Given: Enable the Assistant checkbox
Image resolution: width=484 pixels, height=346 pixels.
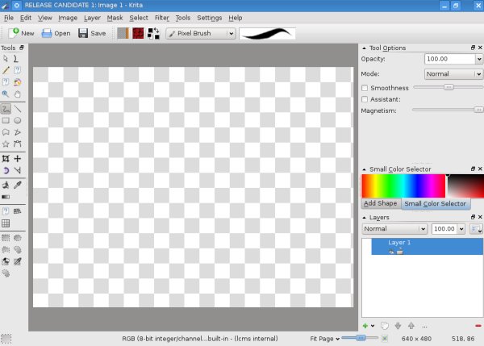Looking at the screenshot, I should tap(365, 99).
